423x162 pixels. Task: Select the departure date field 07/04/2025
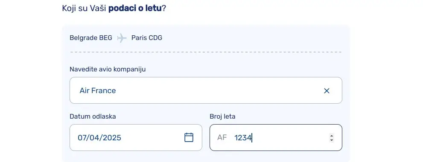[x=136, y=138]
